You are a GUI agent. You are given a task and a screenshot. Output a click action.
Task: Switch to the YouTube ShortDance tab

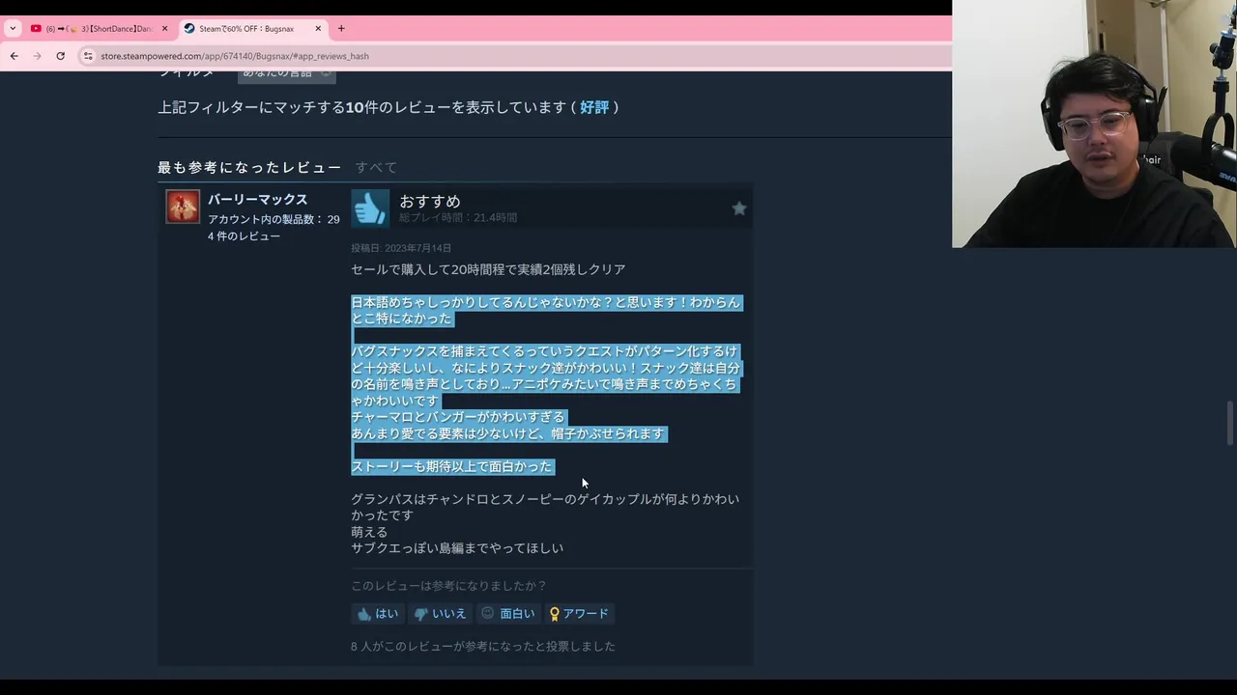tap(99, 29)
